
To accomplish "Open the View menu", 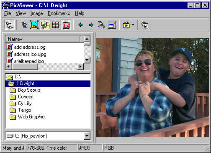I will (21, 13).
